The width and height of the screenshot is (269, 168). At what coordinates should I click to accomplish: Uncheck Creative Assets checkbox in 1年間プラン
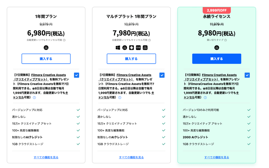[77, 75]
